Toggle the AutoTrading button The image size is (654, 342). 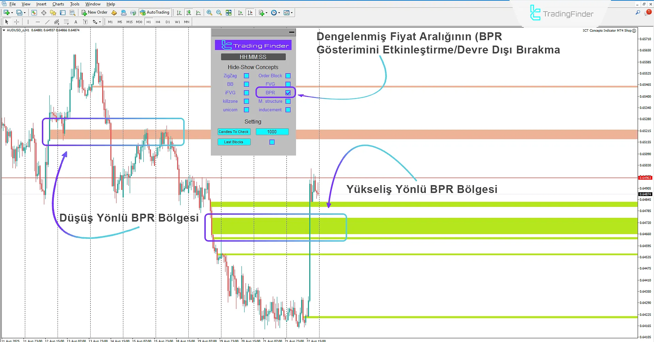click(154, 13)
